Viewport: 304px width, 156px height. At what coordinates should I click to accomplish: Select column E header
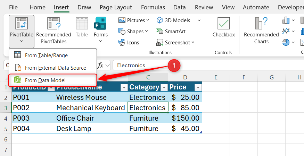click(x=216, y=77)
